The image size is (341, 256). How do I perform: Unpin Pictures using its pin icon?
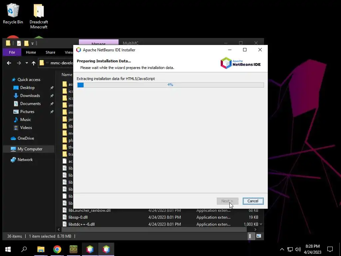(x=52, y=112)
